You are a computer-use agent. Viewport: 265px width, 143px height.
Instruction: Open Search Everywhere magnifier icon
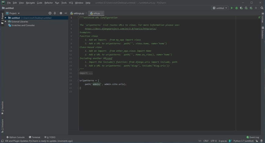tap(262, 8)
